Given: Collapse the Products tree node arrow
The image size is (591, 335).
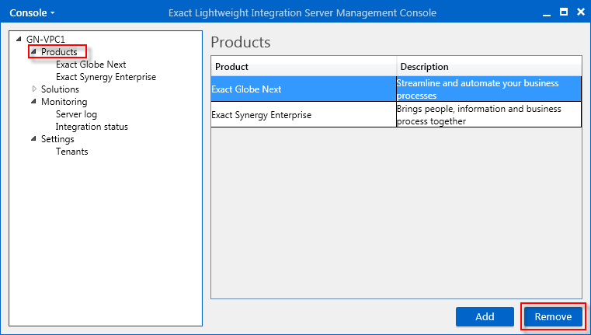Looking at the screenshot, I should pyautogui.click(x=33, y=51).
